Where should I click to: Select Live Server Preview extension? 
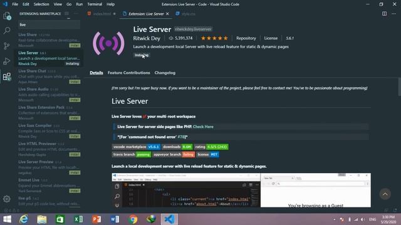click(x=49, y=167)
